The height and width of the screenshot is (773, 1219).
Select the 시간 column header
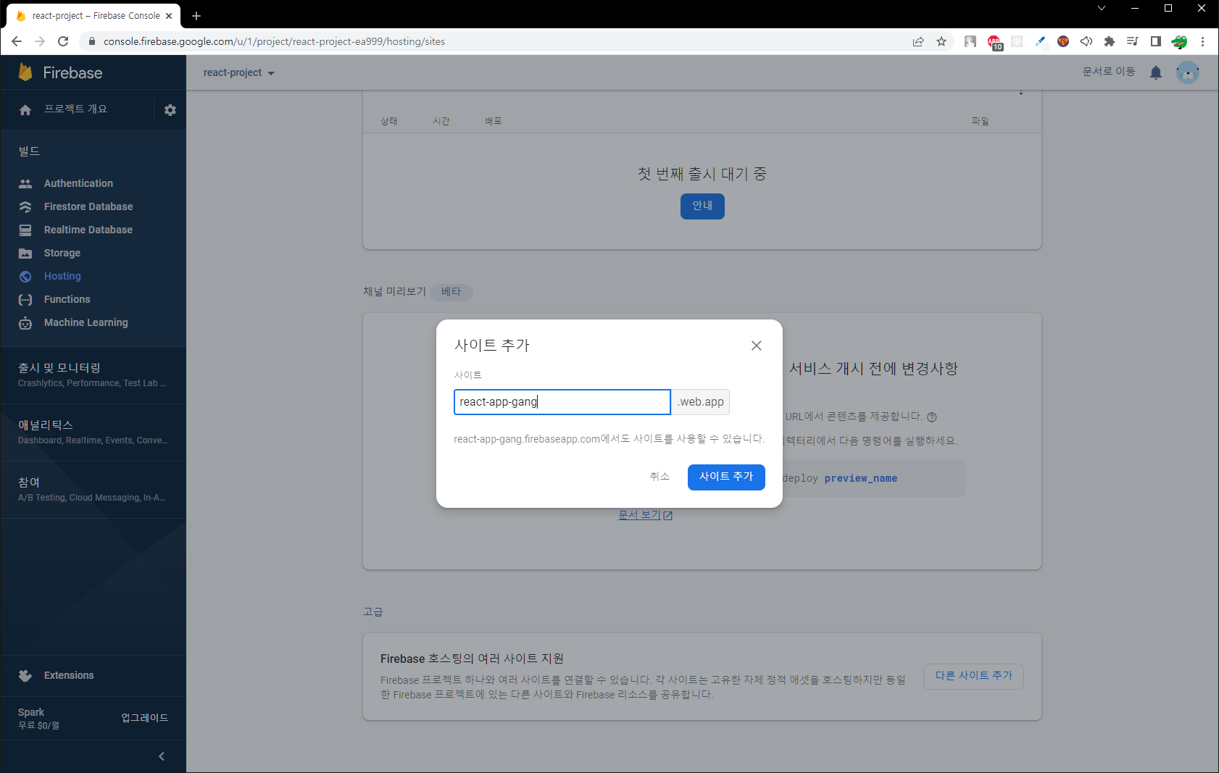(x=441, y=121)
